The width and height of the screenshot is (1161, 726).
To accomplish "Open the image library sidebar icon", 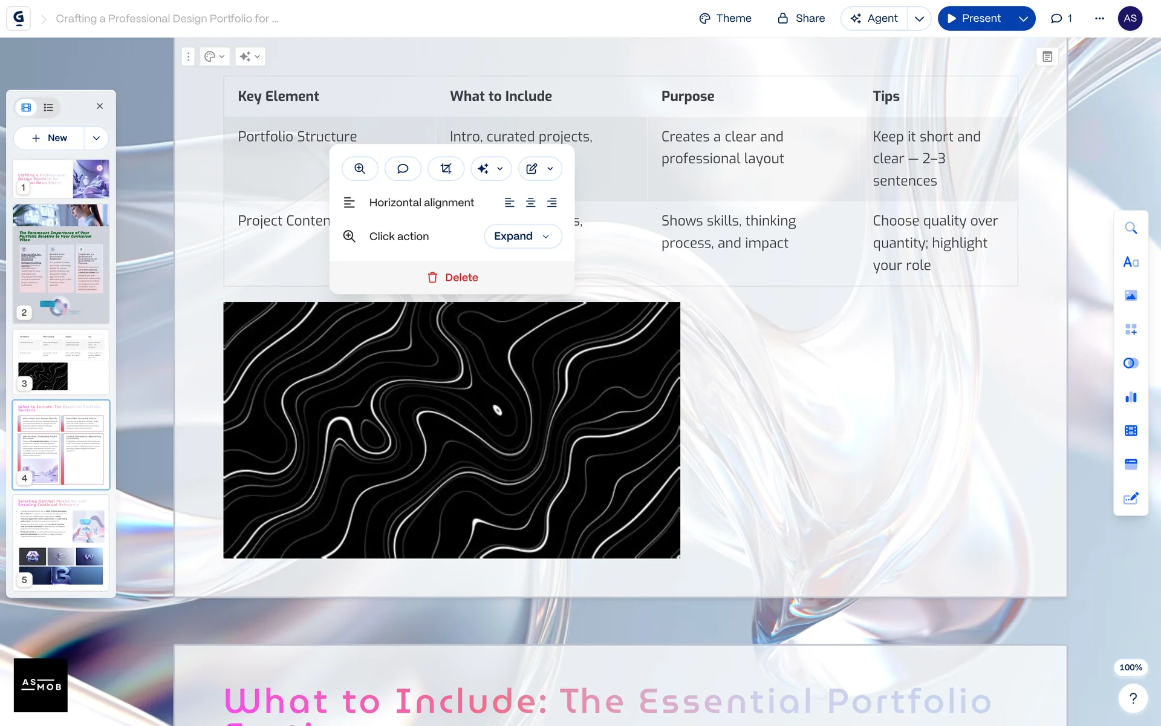I will tap(1130, 295).
